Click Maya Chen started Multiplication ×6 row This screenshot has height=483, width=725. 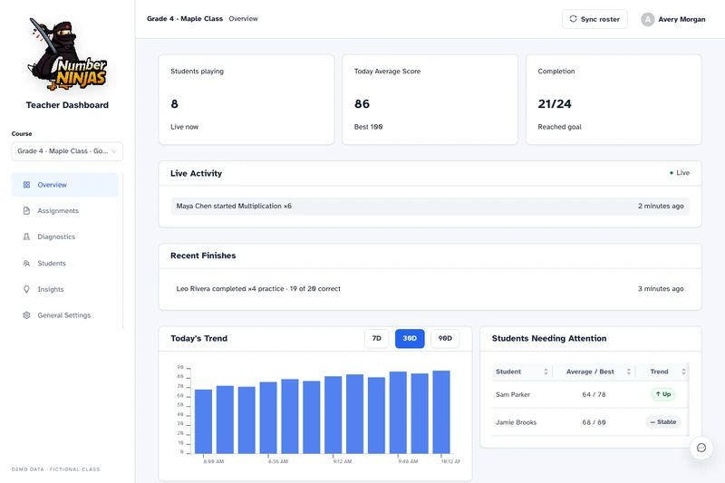(x=430, y=206)
